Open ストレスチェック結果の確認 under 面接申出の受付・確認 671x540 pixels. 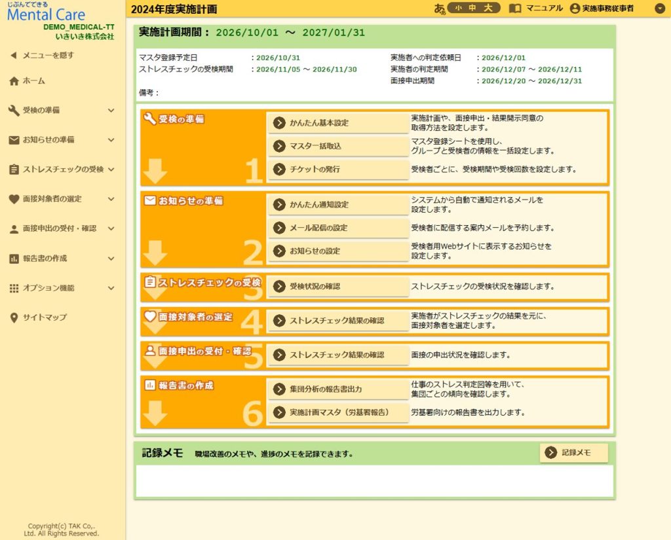[338, 355]
